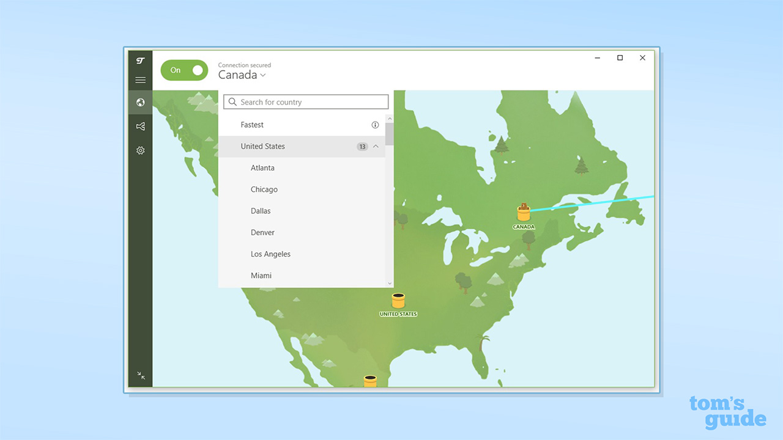Click the Fastest info icon
Image resolution: width=783 pixels, height=440 pixels.
click(x=375, y=125)
